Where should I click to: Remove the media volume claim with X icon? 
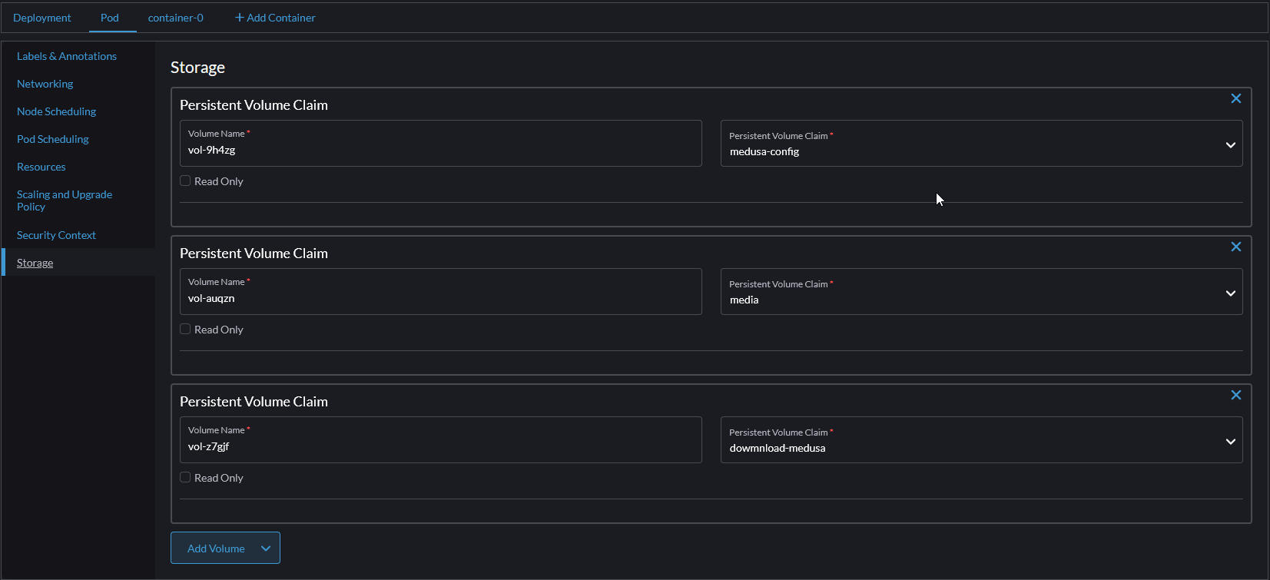1235,247
